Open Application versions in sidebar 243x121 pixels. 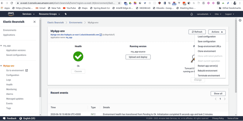click(x=16, y=50)
